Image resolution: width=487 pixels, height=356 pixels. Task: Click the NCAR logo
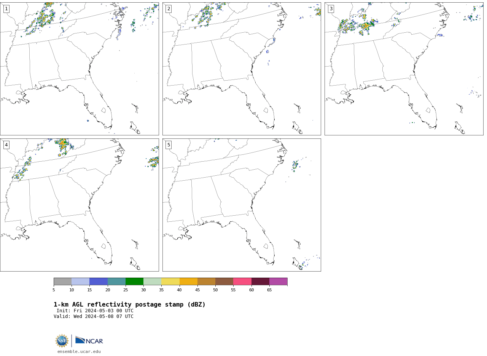pyautogui.click(x=89, y=340)
